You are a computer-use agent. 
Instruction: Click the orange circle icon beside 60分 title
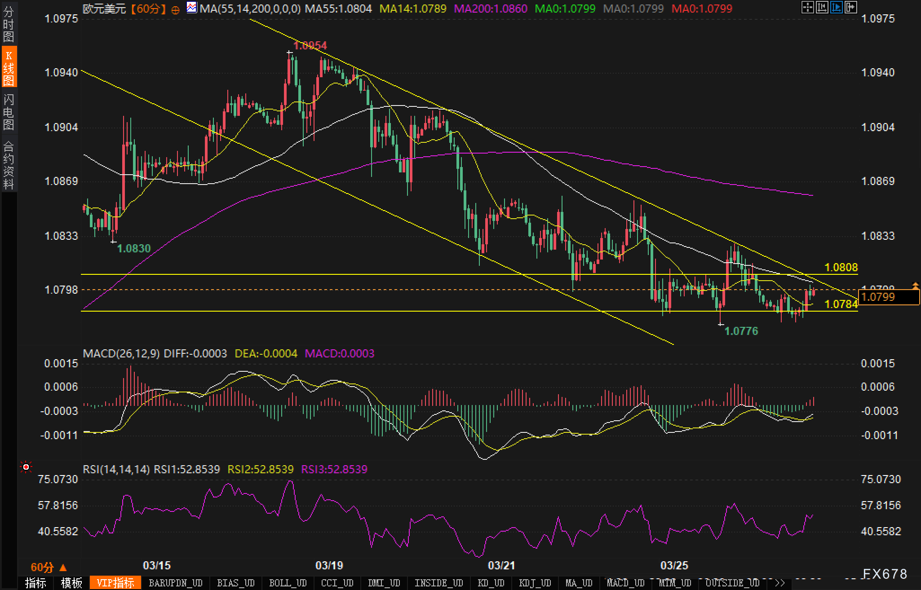(176, 9)
